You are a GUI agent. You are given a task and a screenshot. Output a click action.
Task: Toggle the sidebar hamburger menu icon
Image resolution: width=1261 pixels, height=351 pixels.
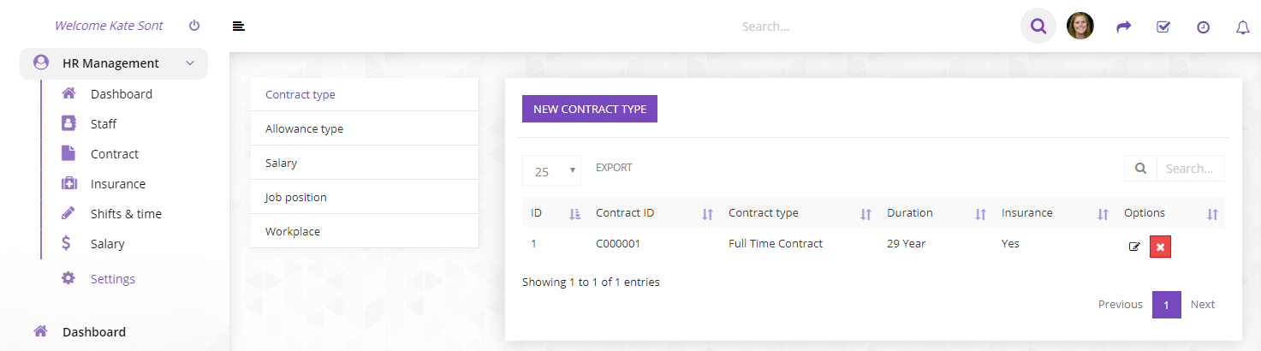(239, 26)
